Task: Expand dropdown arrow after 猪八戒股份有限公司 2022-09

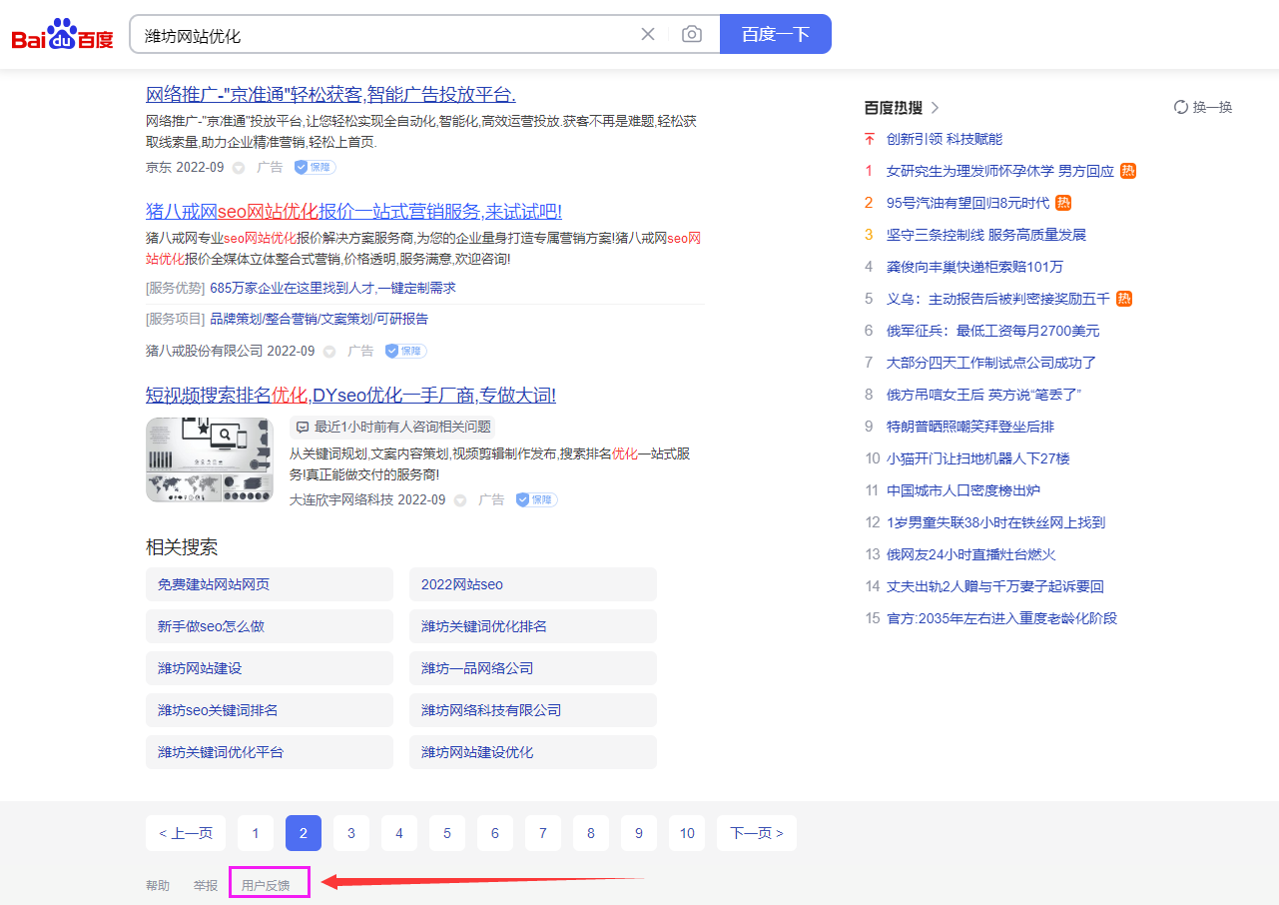Action: (329, 352)
